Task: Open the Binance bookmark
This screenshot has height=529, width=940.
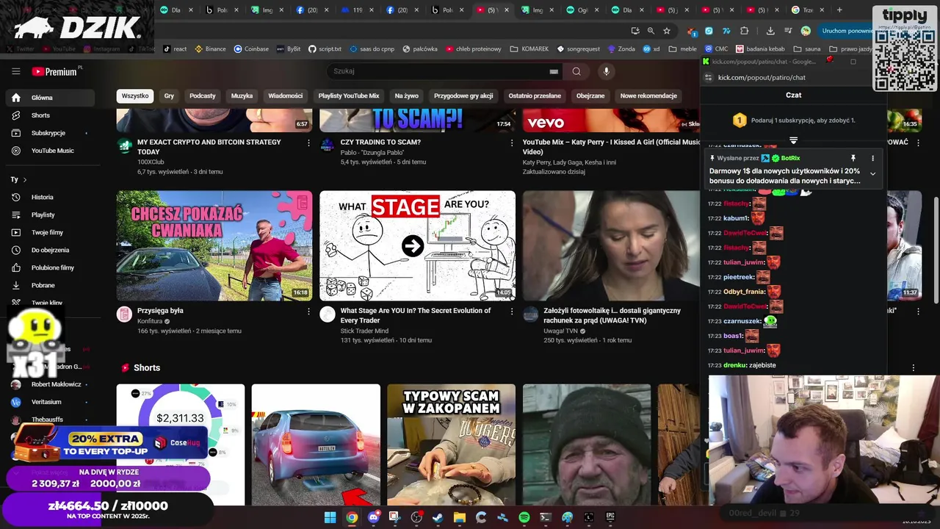Action: tap(210, 49)
